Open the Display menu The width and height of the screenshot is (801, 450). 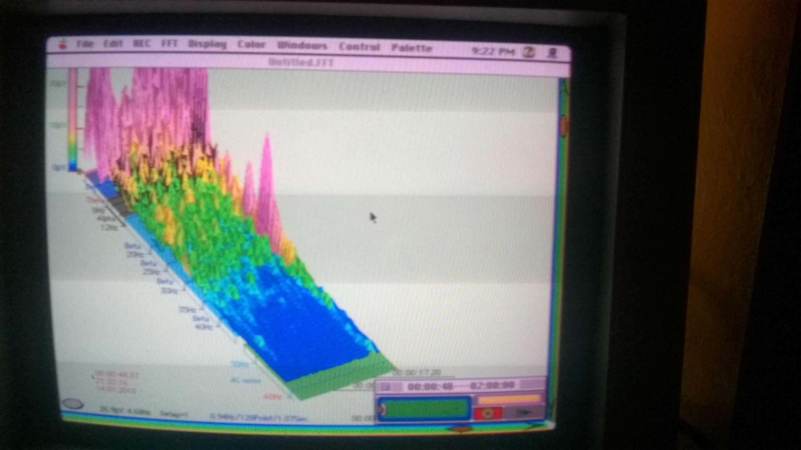point(207,45)
